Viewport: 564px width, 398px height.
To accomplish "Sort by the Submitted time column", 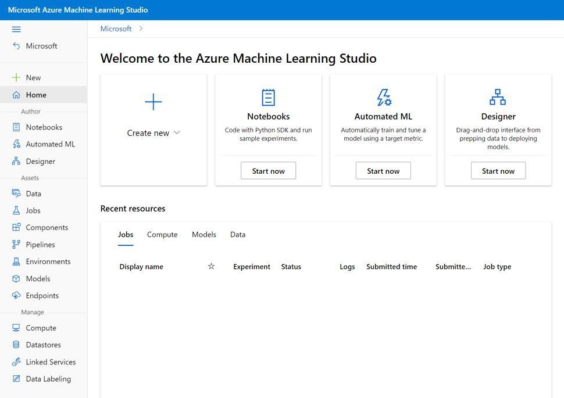I will 391,266.
